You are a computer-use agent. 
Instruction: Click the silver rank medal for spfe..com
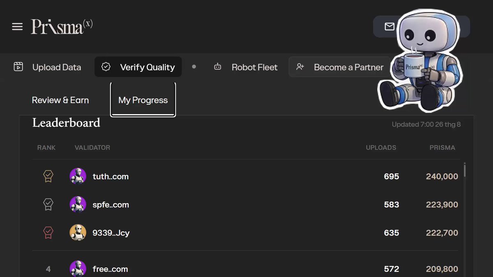click(x=48, y=204)
